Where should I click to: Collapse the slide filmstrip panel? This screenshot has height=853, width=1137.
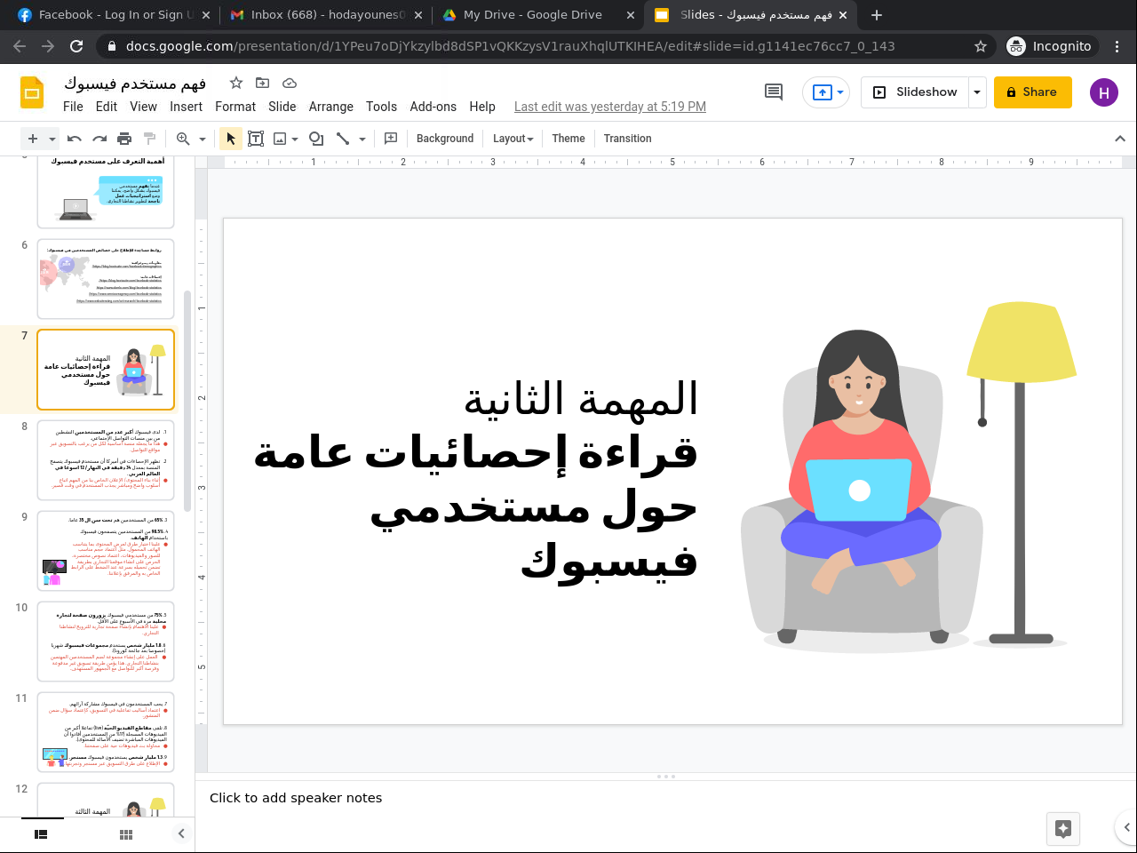(x=181, y=833)
